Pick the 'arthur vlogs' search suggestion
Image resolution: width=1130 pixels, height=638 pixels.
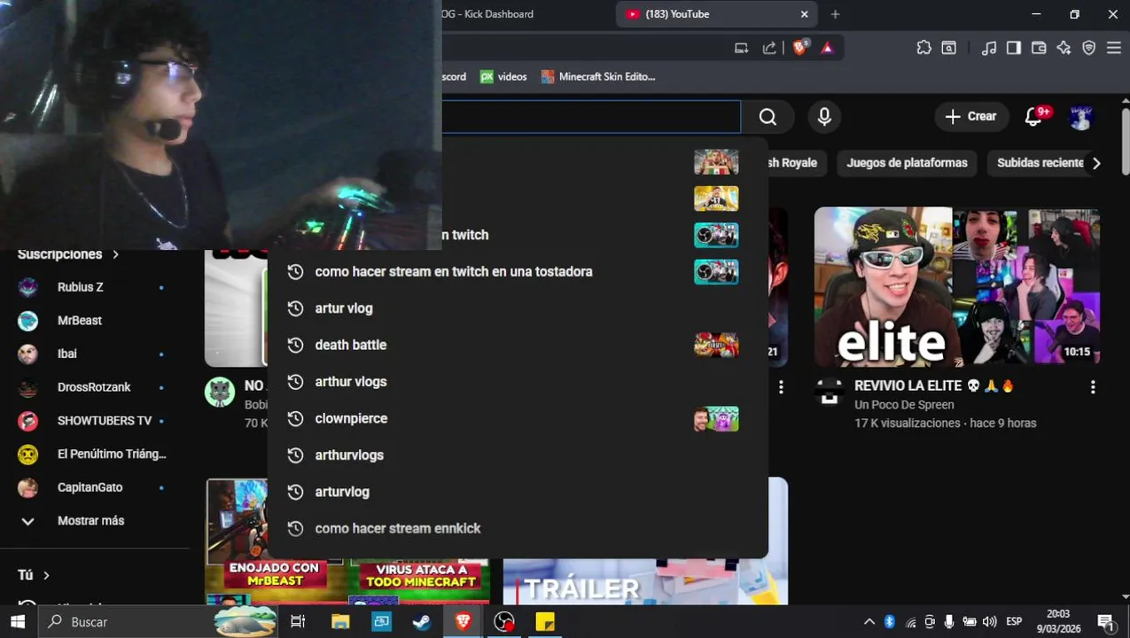pyautogui.click(x=518, y=382)
